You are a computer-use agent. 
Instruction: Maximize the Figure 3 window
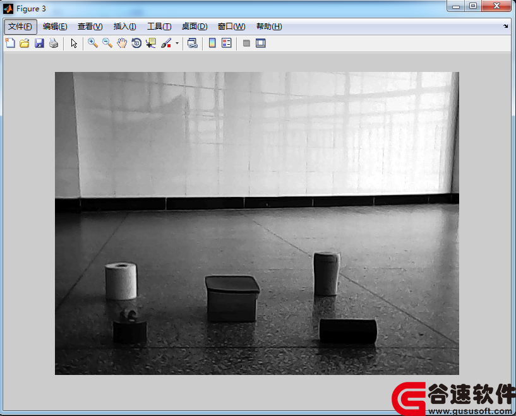(x=473, y=6)
